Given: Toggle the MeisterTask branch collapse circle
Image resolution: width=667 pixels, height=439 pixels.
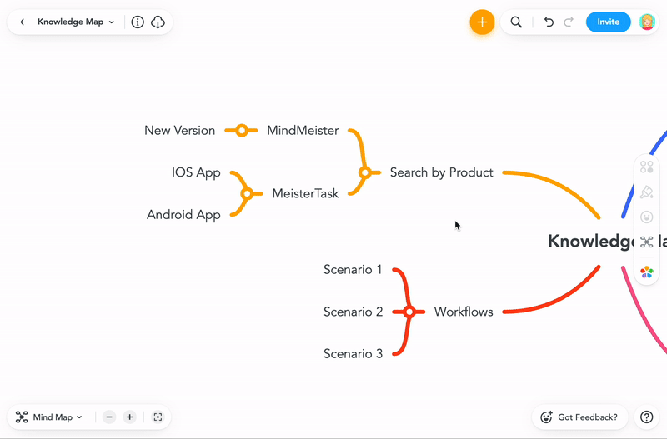Looking at the screenshot, I should 246,194.
